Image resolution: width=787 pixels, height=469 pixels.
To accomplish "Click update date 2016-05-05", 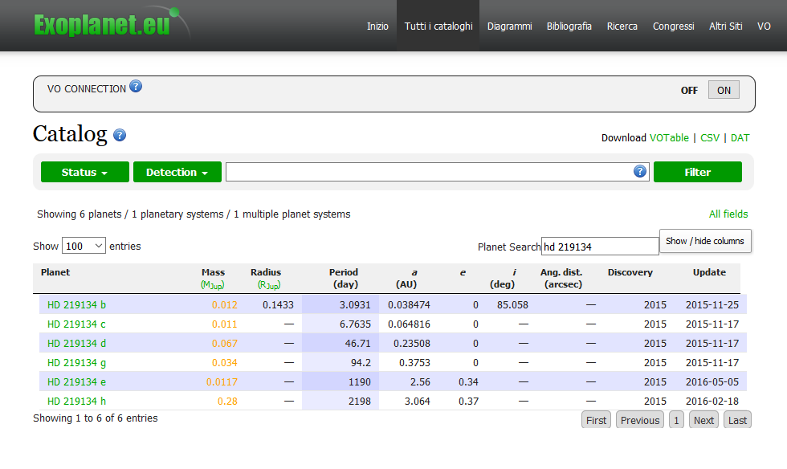I will (x=712, y=381).
